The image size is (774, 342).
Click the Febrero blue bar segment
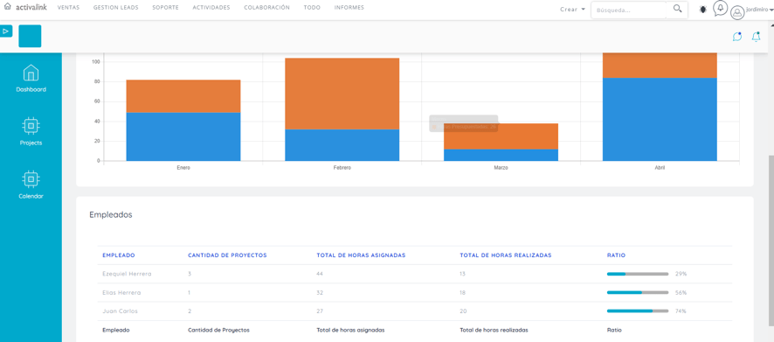pyautogui.click(x=342, y=145)
